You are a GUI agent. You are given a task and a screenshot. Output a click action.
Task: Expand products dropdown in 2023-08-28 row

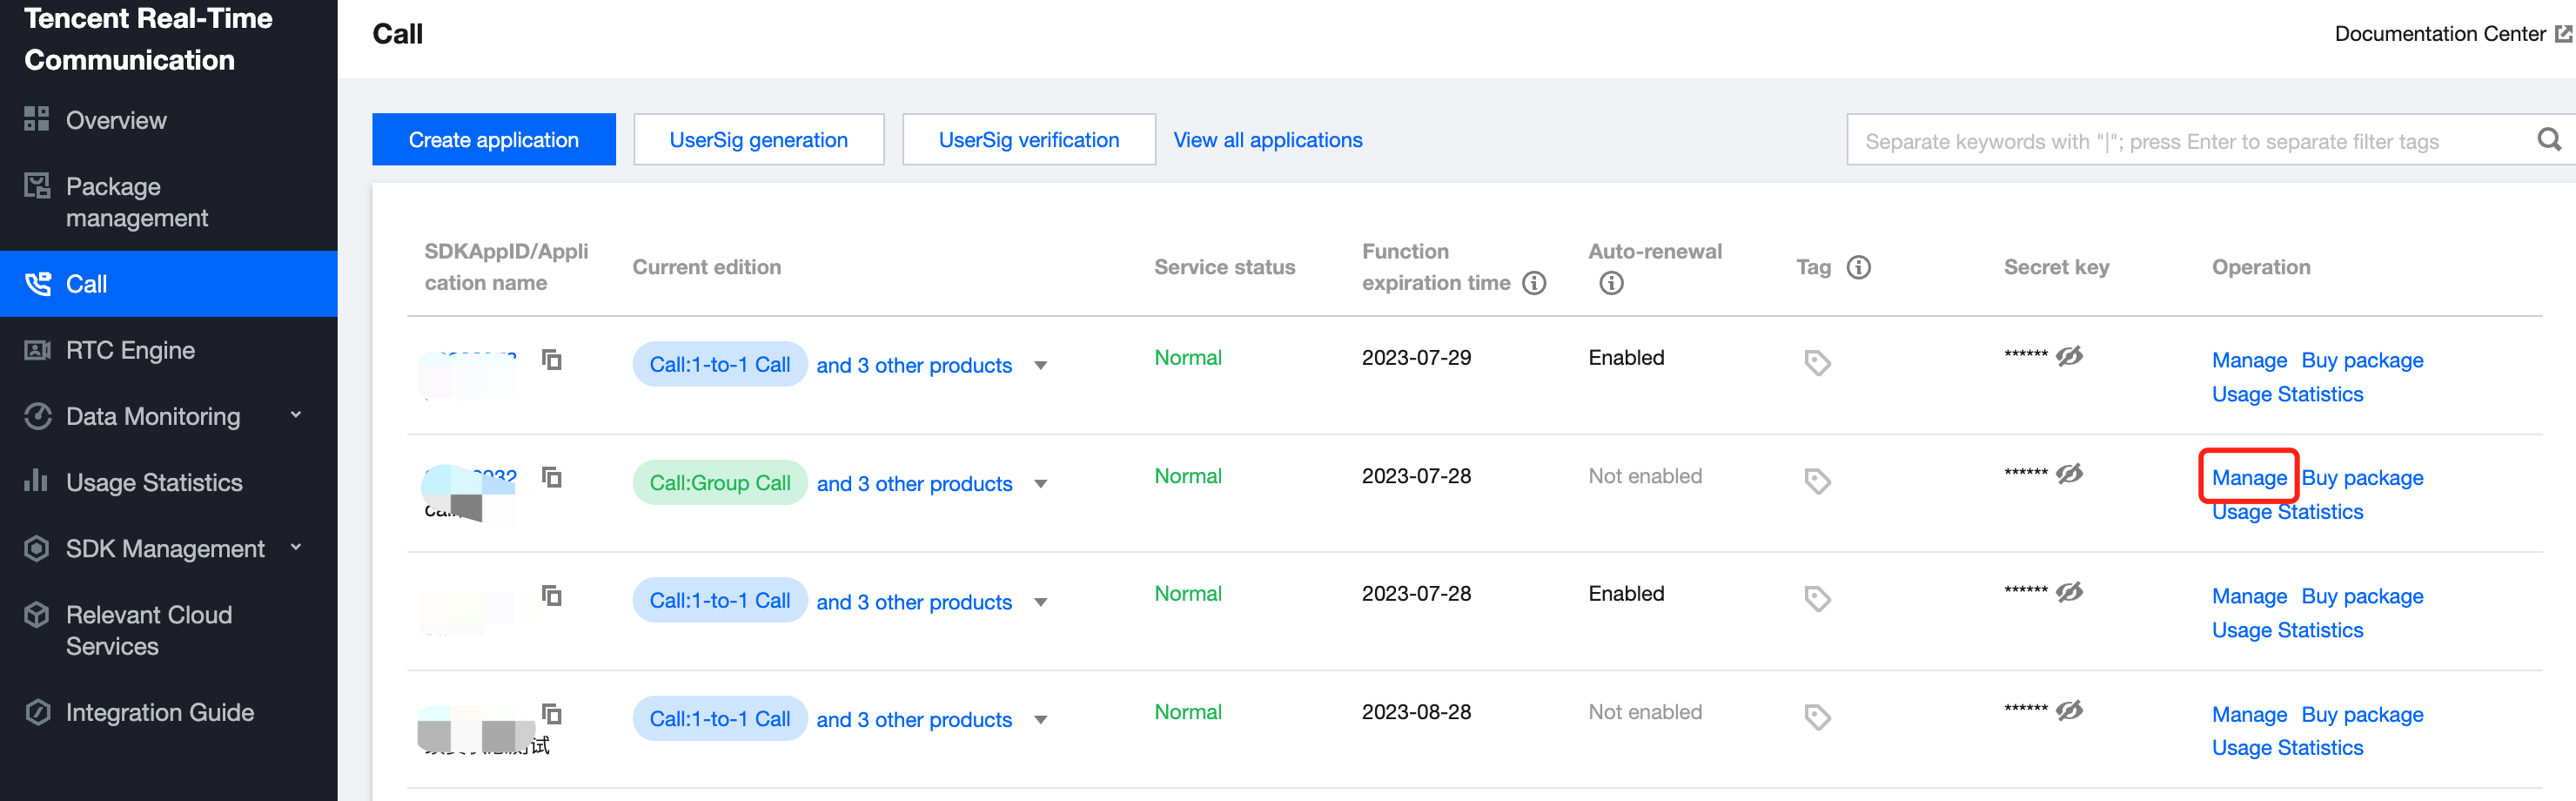(1041, 720)
